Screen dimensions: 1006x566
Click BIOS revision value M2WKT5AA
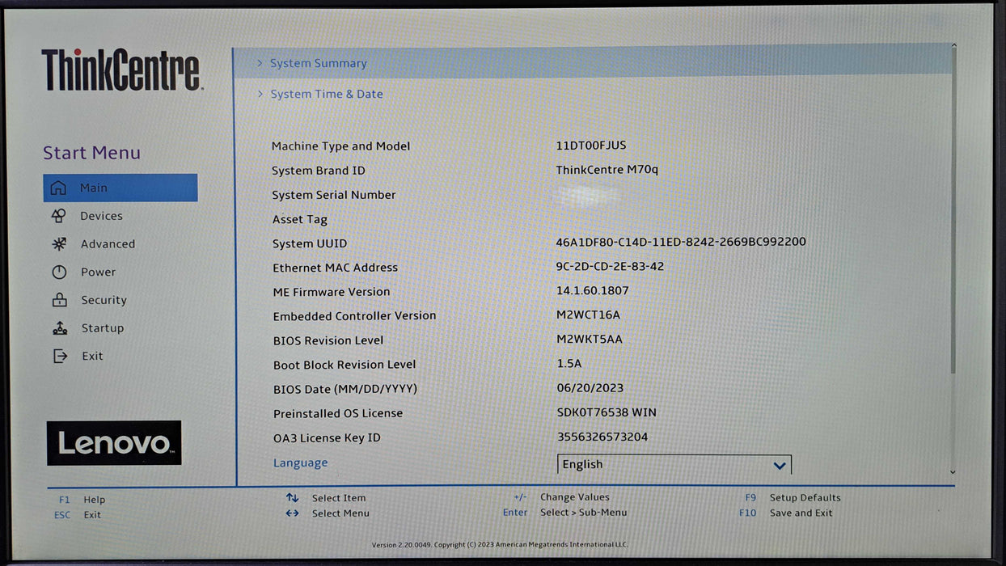tap(590, 339)
